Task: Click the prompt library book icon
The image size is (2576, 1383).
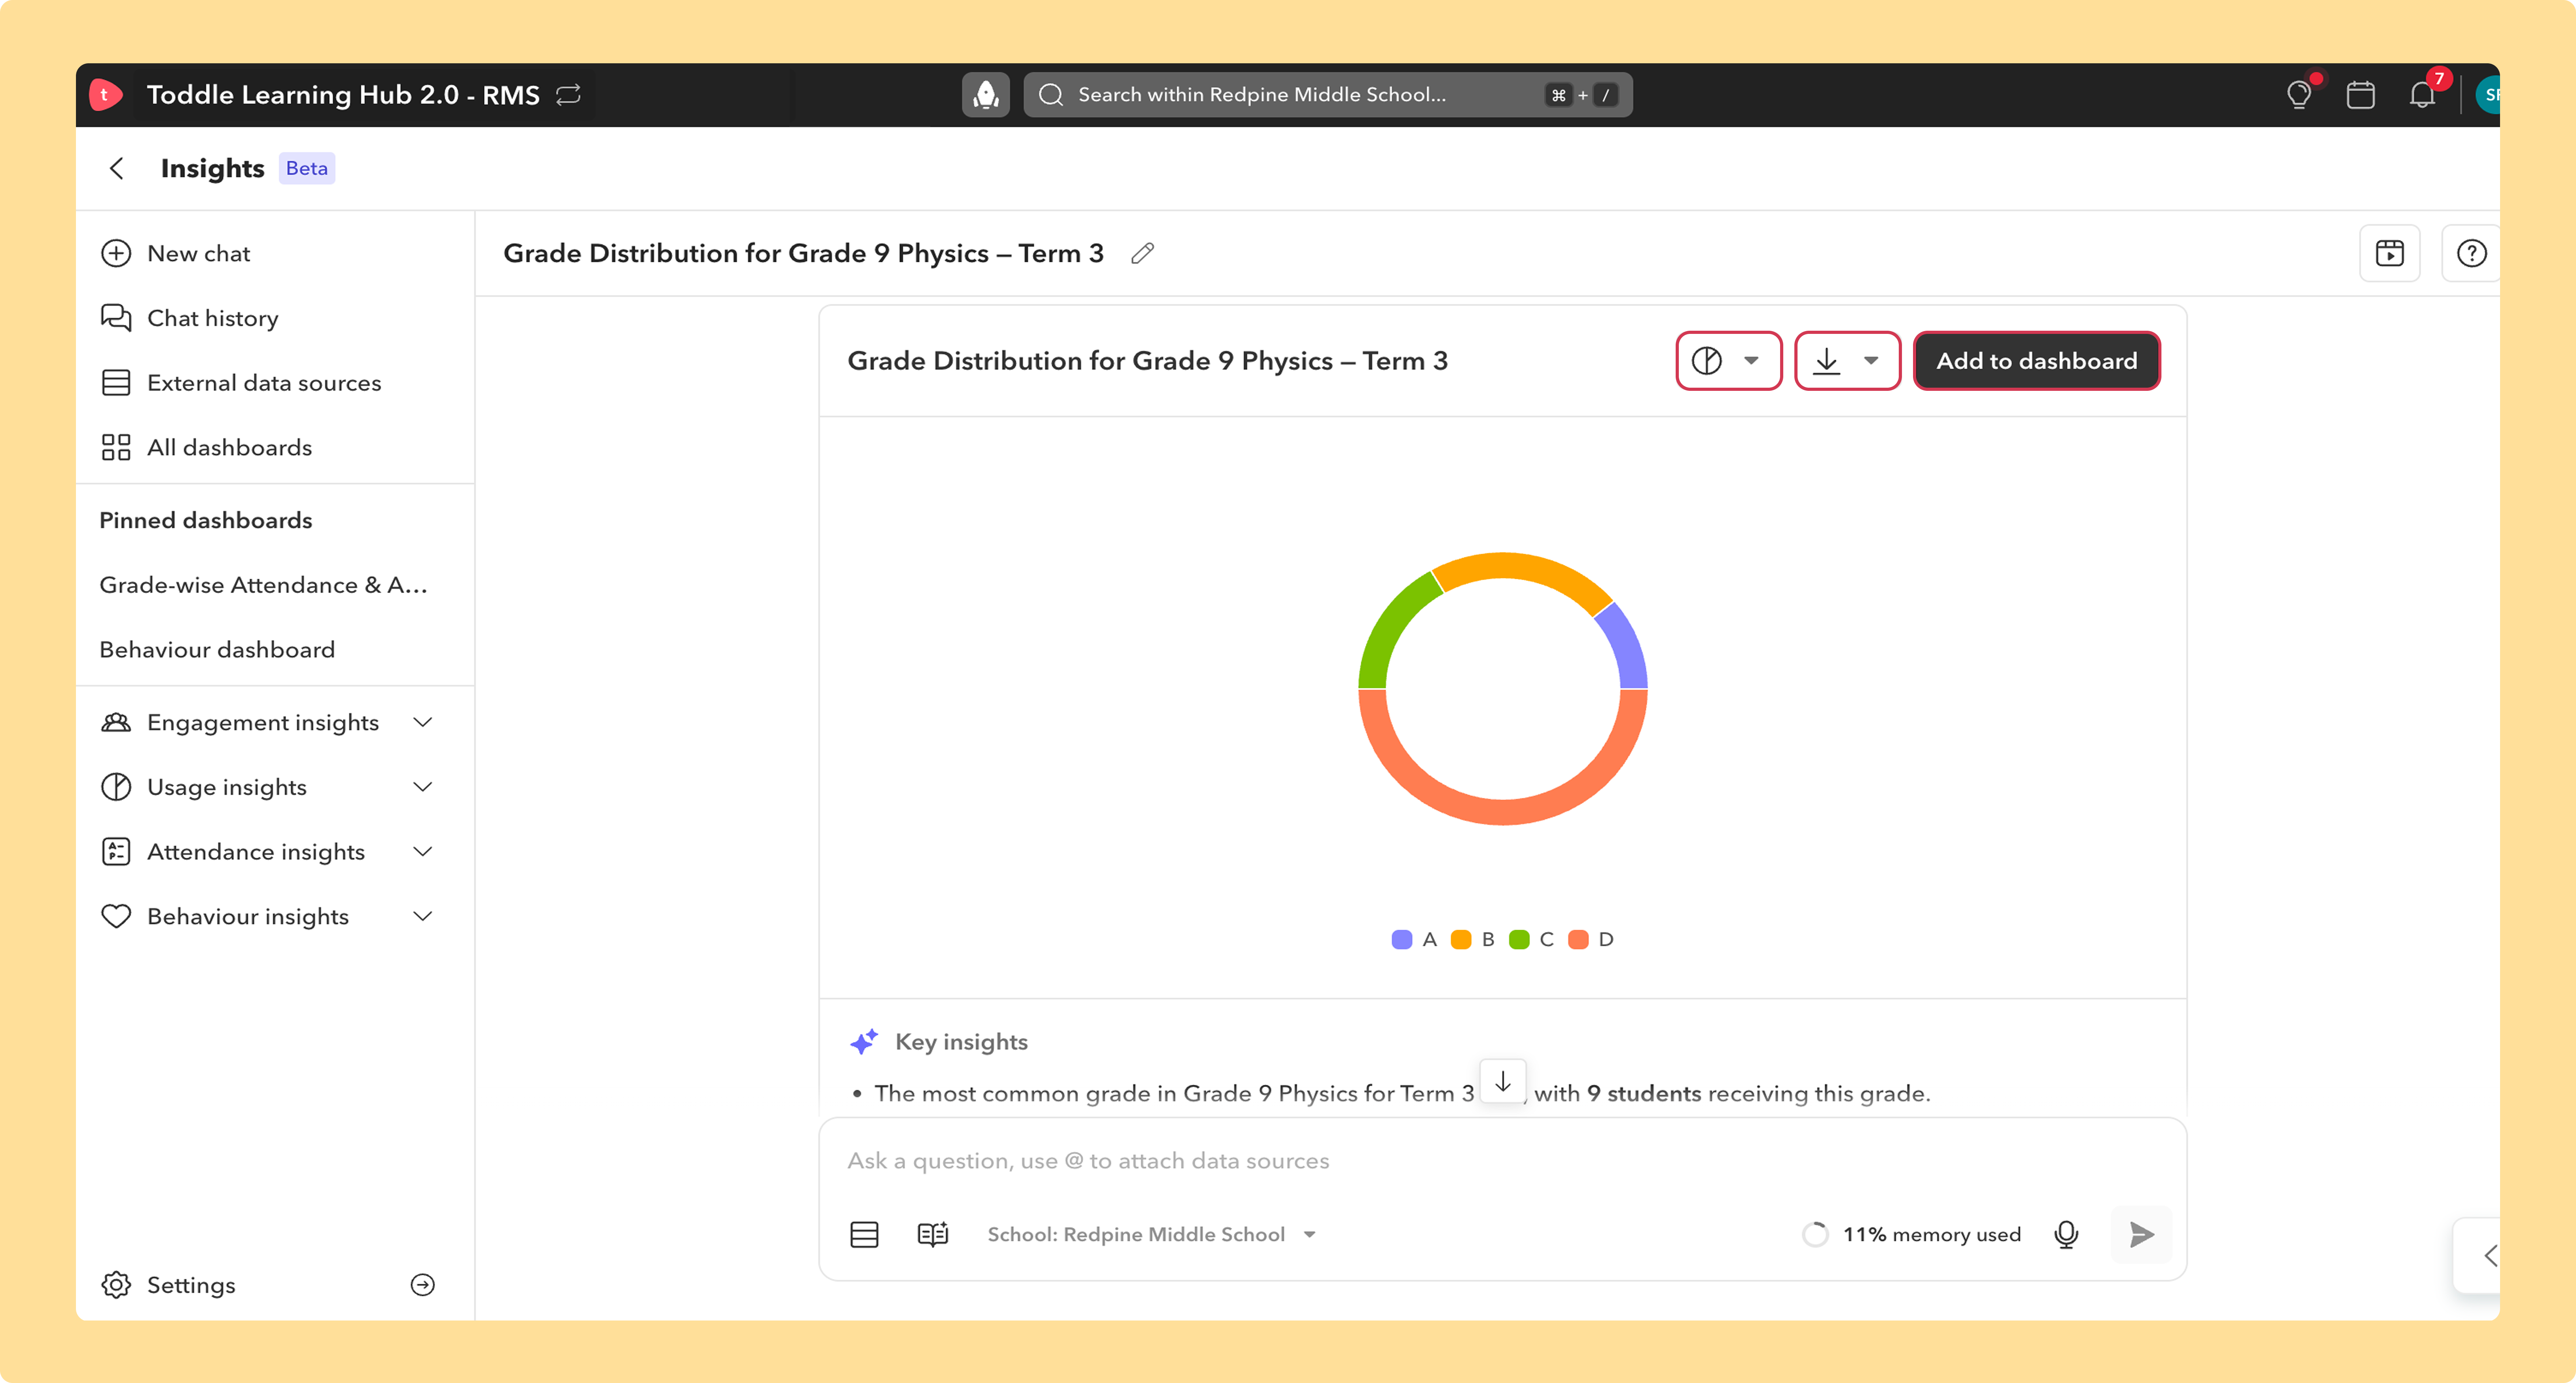Action: click(x=933, y=1235)
